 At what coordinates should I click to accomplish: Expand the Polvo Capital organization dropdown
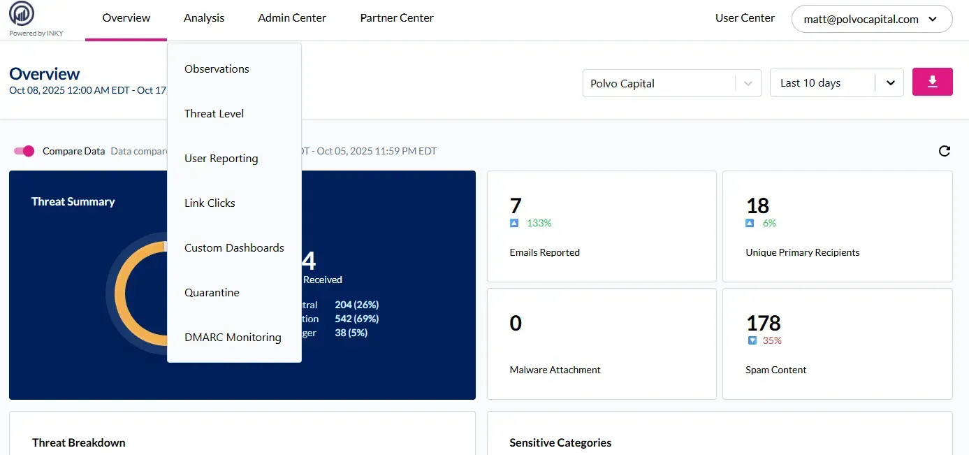[748, 83]
